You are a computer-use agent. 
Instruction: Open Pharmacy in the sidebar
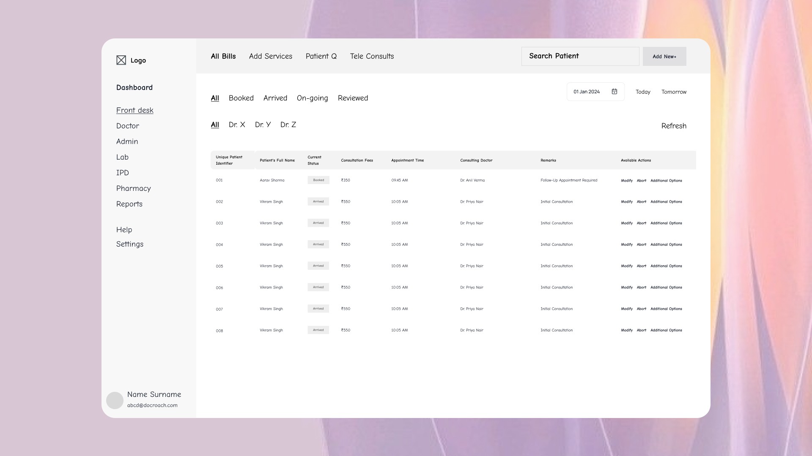pos(134,188)
